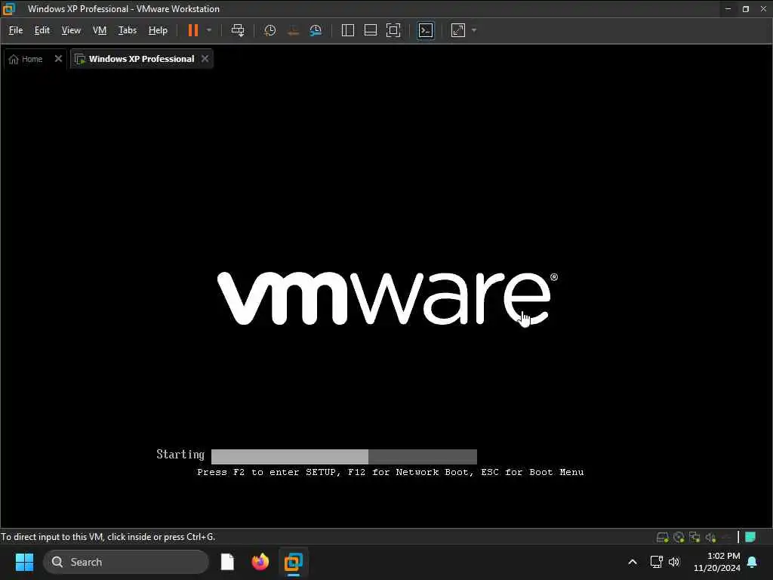Image resolution: width=773 pixels, height=580 pixels.
Task: Expand the stretch guest dropdown arrow
Action: [474, 30]
